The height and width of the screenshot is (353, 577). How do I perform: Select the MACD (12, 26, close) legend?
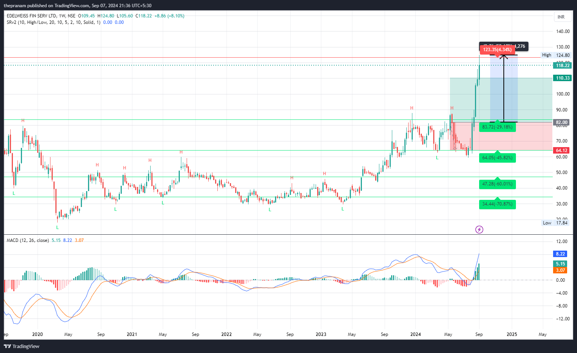point(28,240)
